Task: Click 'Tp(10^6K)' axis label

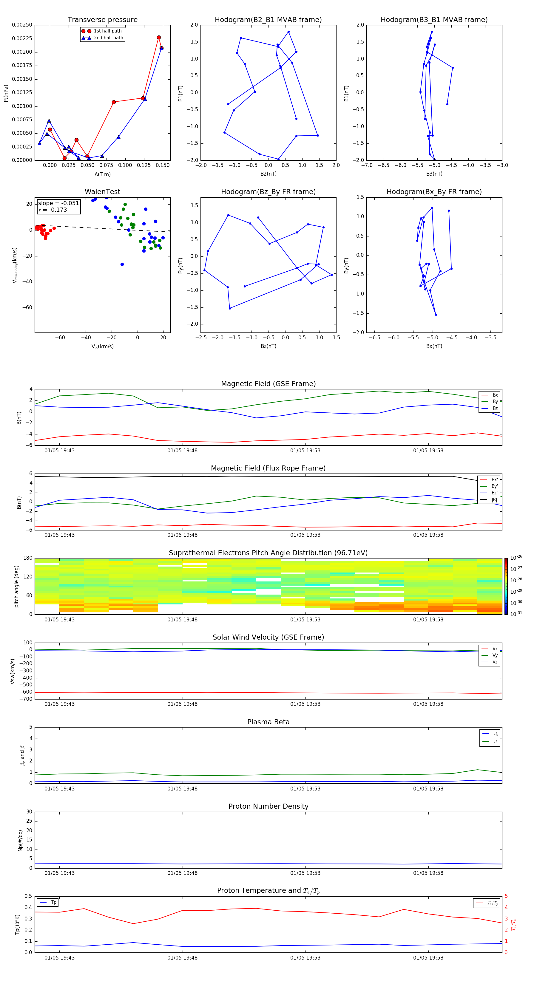Action: coord(17,924)
